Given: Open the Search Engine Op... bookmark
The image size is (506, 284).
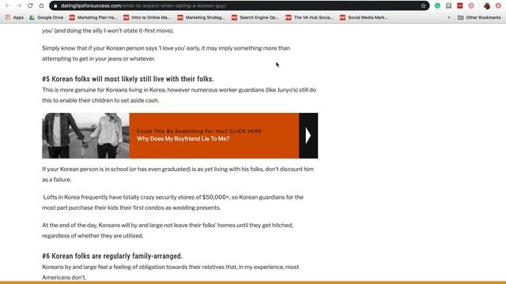Looking at the screenshot, I should (x=255, y=17).
